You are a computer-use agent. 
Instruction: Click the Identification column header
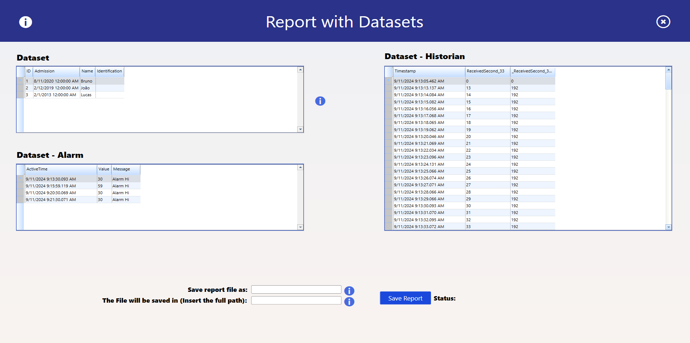point(110,71)
